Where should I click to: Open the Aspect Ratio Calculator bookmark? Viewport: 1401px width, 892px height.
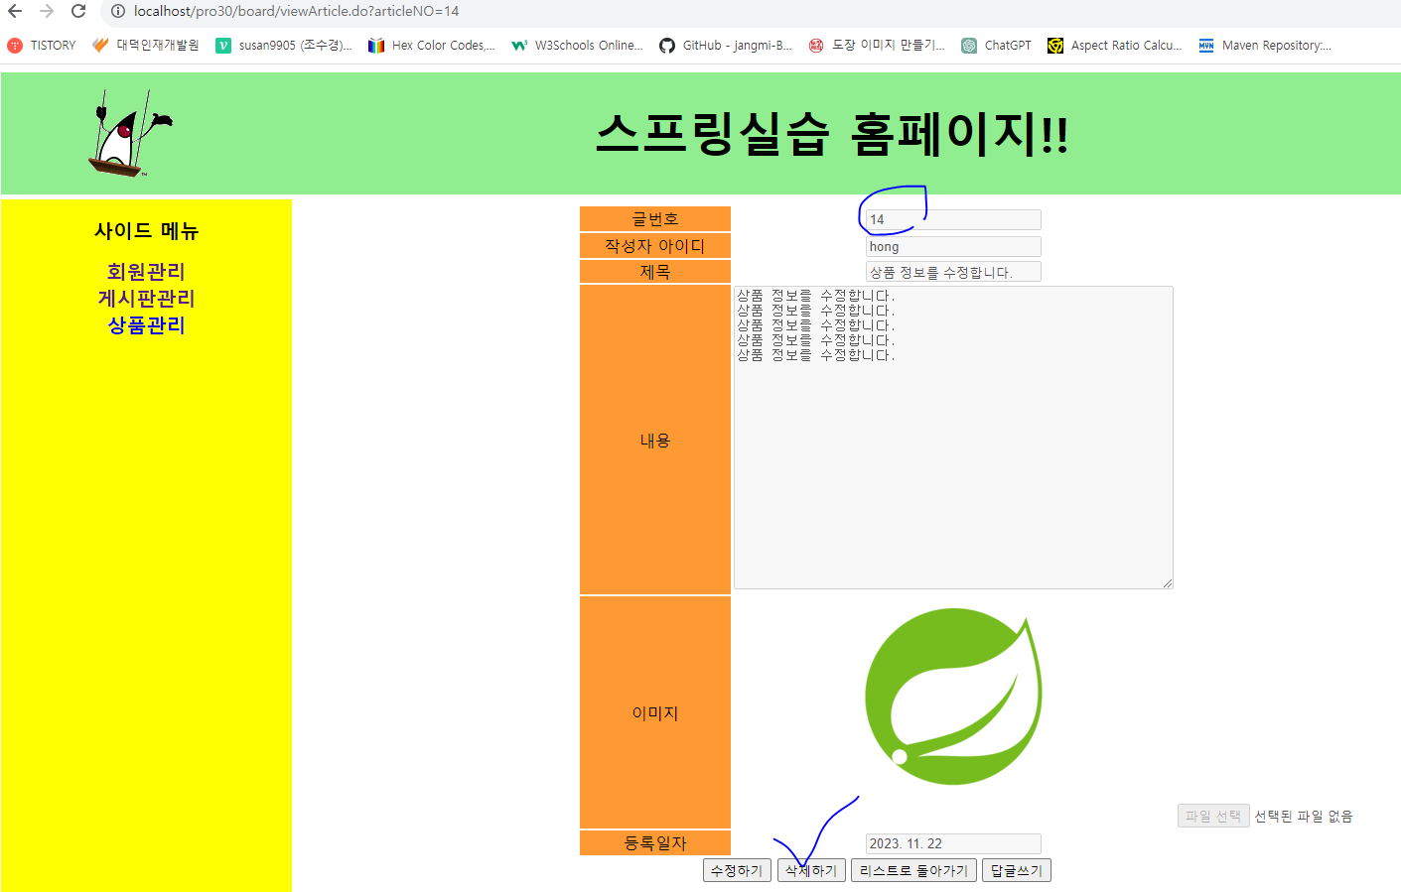point(1114,46)
